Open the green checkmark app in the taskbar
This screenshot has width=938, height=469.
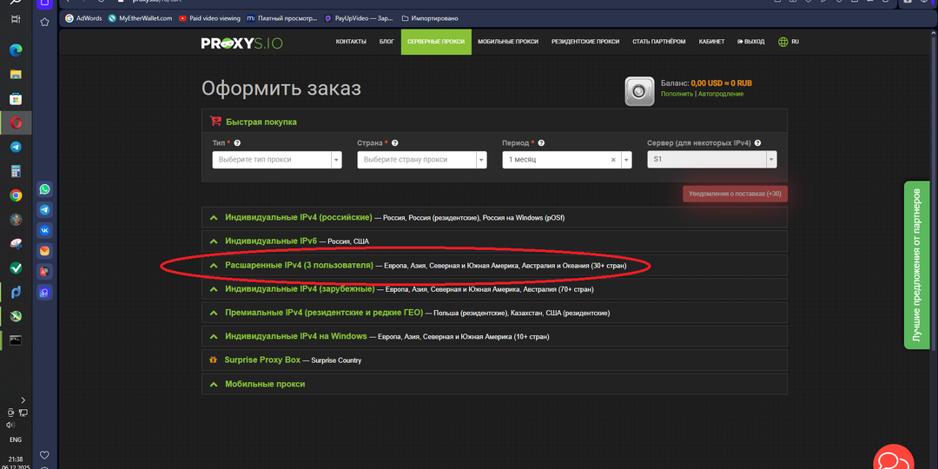(x=16, y=268)
